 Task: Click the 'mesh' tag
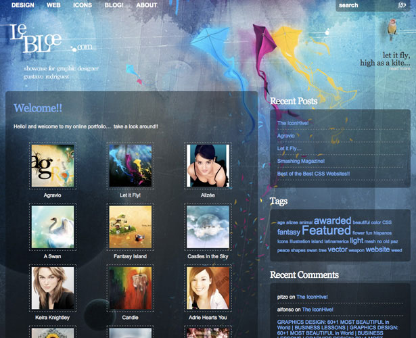click(370, 241)
